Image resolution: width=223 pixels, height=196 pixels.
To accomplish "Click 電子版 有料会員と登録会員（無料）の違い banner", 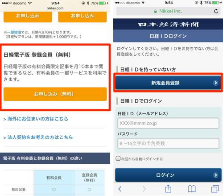I will click(x=55, y=158).
